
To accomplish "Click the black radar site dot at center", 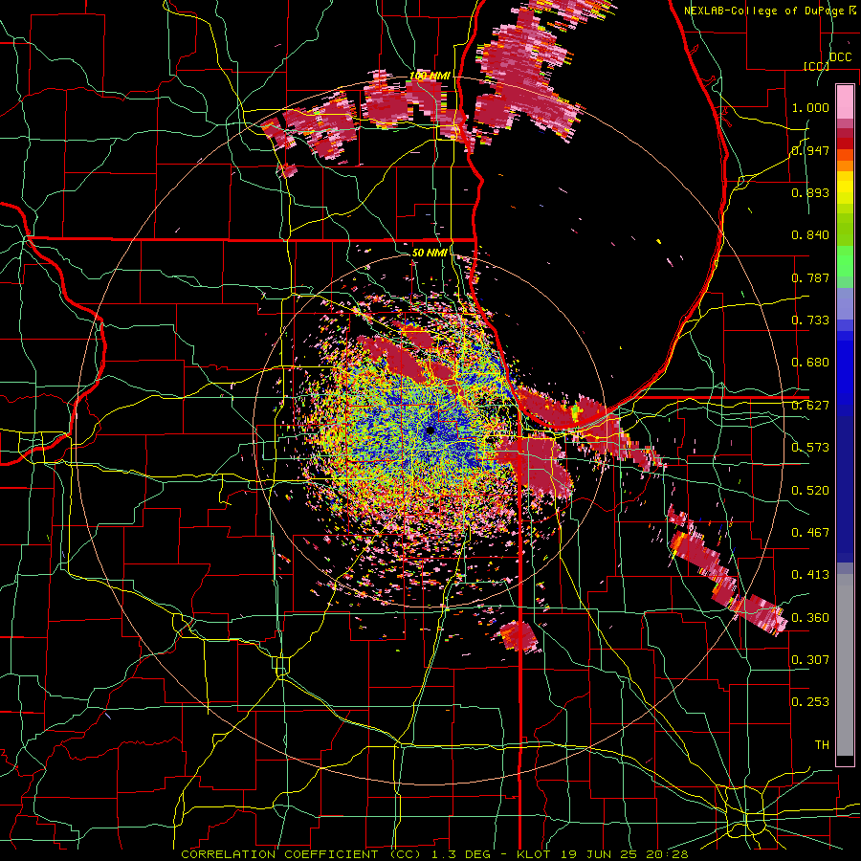I will [430, 430].
